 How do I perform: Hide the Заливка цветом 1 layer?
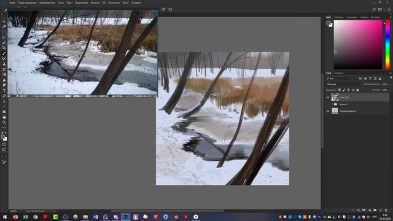click(327, 111)
